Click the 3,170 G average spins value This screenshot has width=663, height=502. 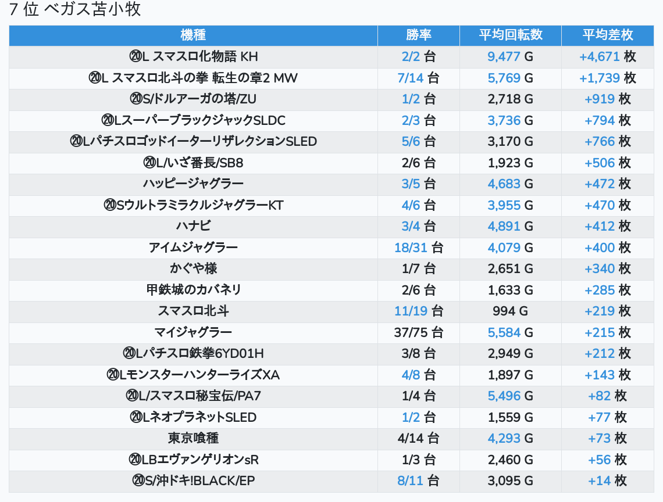click(510, 141)
